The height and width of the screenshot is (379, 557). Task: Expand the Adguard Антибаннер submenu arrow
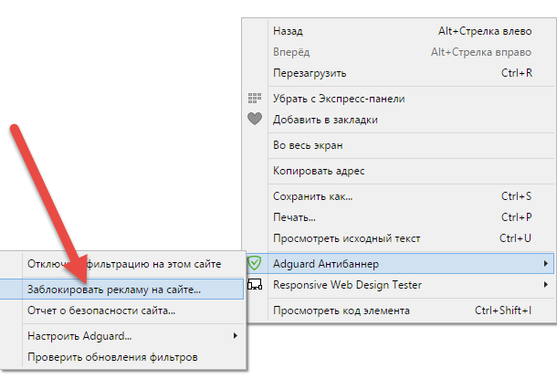point(546,263)
